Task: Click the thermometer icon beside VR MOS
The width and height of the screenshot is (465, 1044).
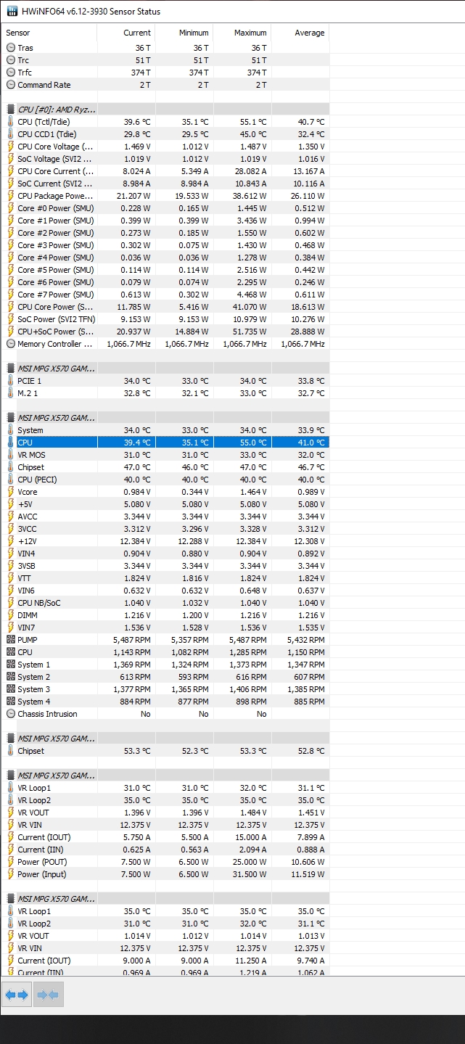Action: [10, 455]
